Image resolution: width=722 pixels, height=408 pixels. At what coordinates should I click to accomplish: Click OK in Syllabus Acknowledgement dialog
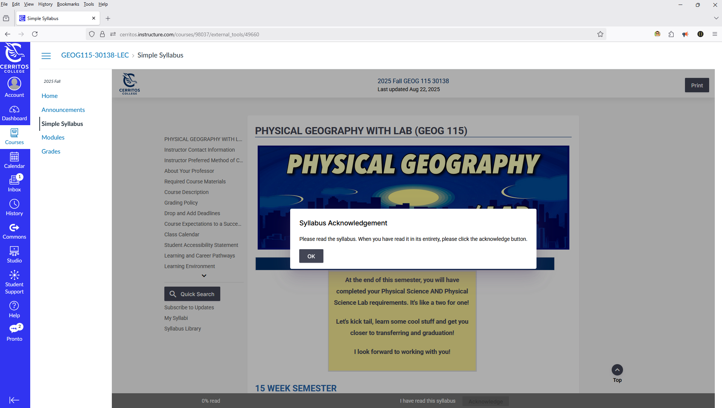(311, 256)
